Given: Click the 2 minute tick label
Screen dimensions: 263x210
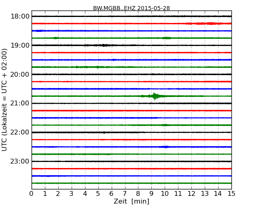Looking at the screenshot, I should click(58, 193).
